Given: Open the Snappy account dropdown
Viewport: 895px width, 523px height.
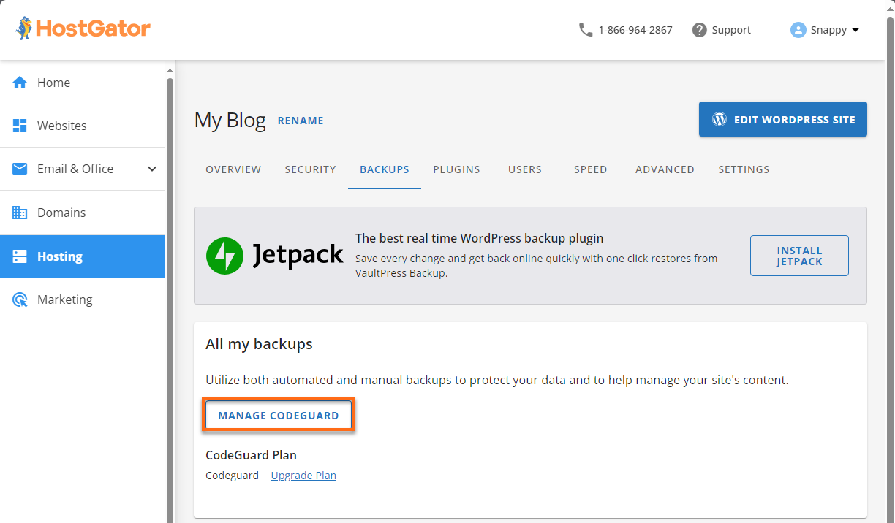Looking at the screenshot, I should click(825, 30).
